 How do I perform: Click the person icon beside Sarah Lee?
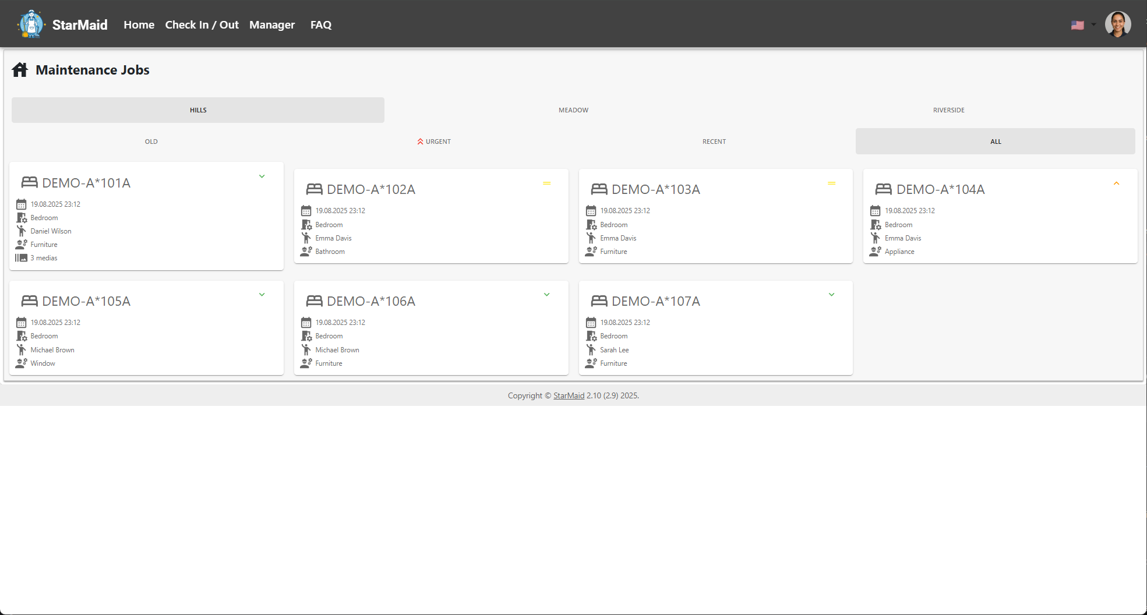click(x=591, y=350)
